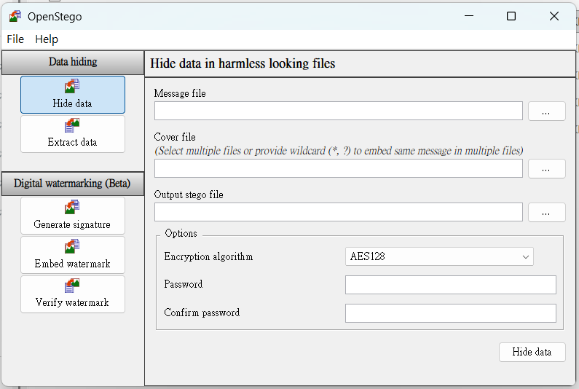
Task: Collapse the Data hiding section header
Action: pyautogui.click(x=73, y=63)
